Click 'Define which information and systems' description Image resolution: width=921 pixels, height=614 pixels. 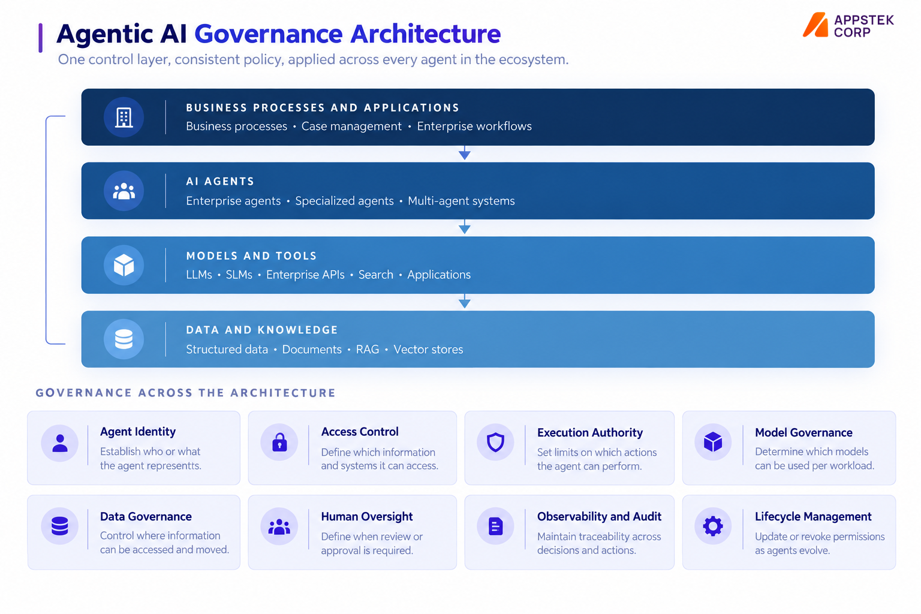click(x=380, y=459)
